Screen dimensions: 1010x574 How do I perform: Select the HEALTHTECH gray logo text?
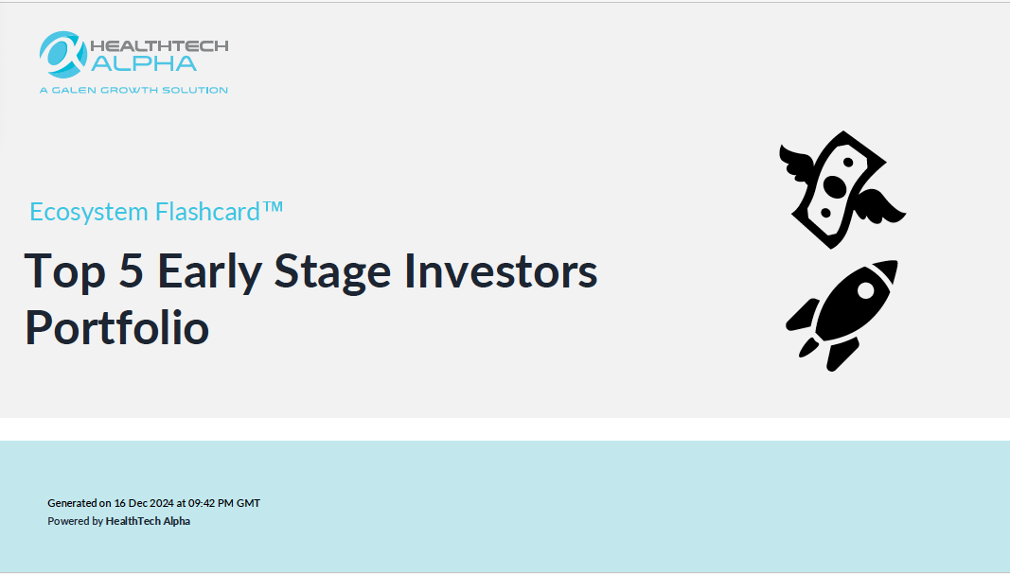pos(159,45)
